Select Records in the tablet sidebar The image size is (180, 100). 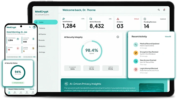click(x=42, y=40)
